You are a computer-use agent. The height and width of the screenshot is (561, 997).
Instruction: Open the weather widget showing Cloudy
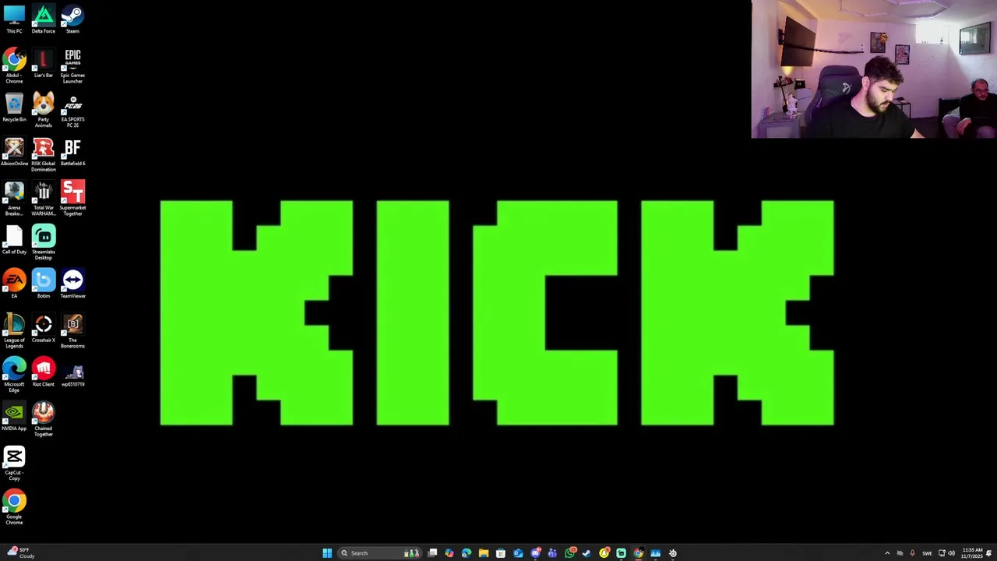click(21, 553)
